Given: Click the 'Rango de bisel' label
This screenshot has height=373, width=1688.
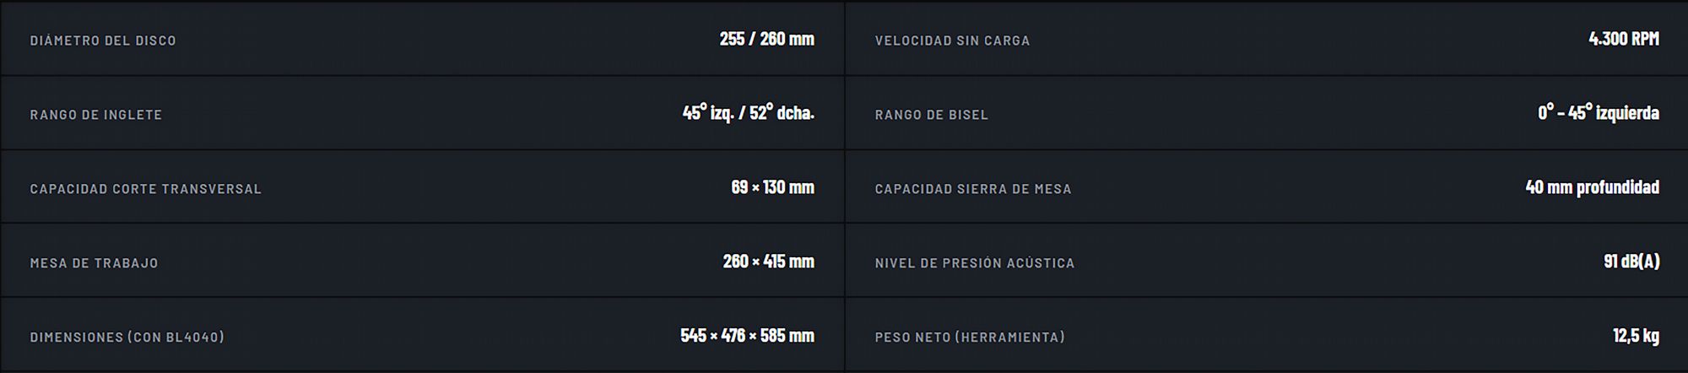Looking at the screenshot, I should pyautogui.click(x=931, y=115).
